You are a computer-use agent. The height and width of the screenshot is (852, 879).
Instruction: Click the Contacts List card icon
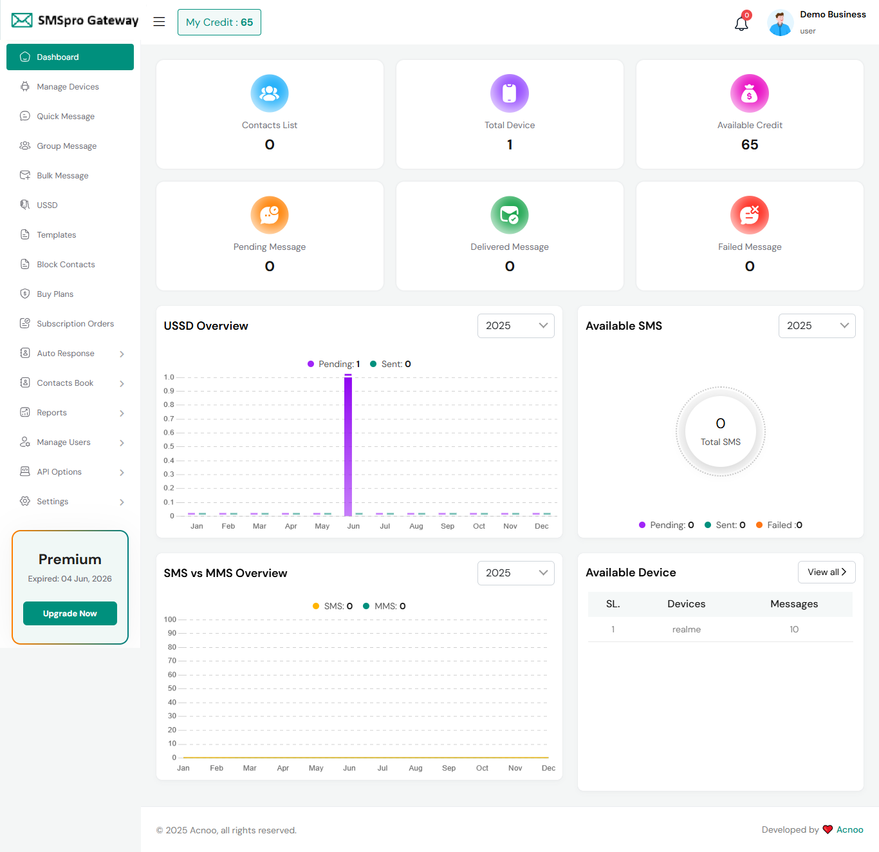point(270,93)
